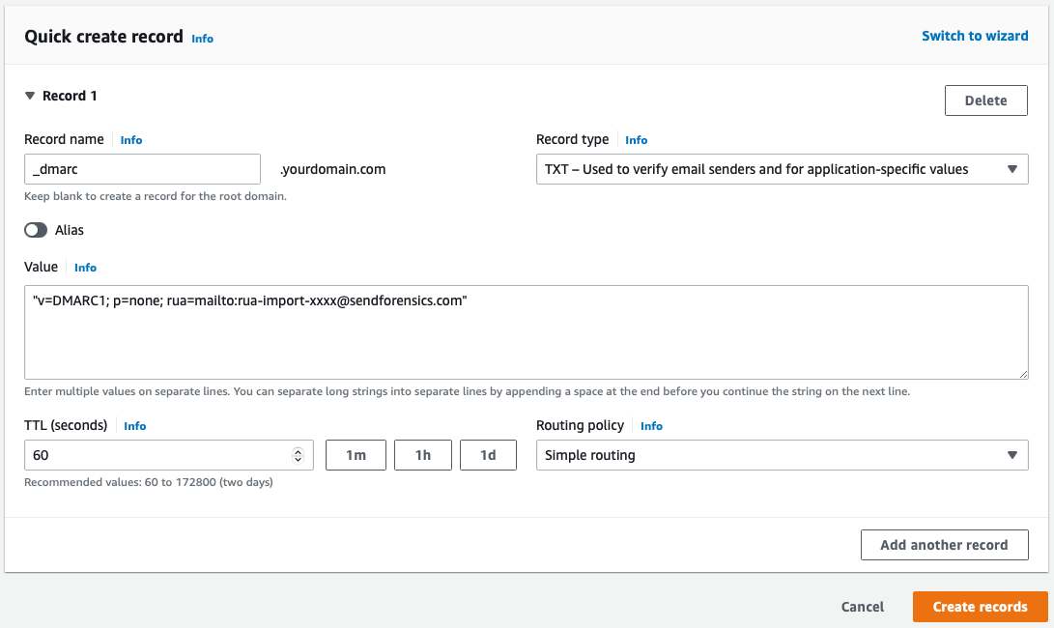Image resolution: width=1054 pixels, height=628 pixels.
Task: Click into the Value text area
Action: tap(527, 332)
